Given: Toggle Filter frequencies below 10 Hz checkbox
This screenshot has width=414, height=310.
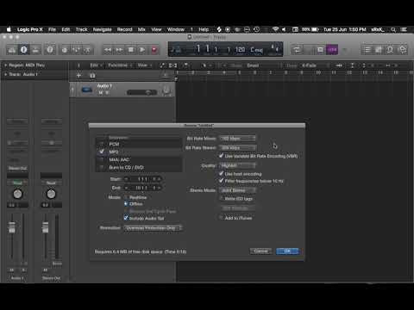Looking at the screenshot, I should coord(221,181).
